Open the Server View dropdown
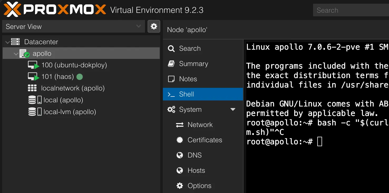Viewport: 389px width, 193px height. 74,27
